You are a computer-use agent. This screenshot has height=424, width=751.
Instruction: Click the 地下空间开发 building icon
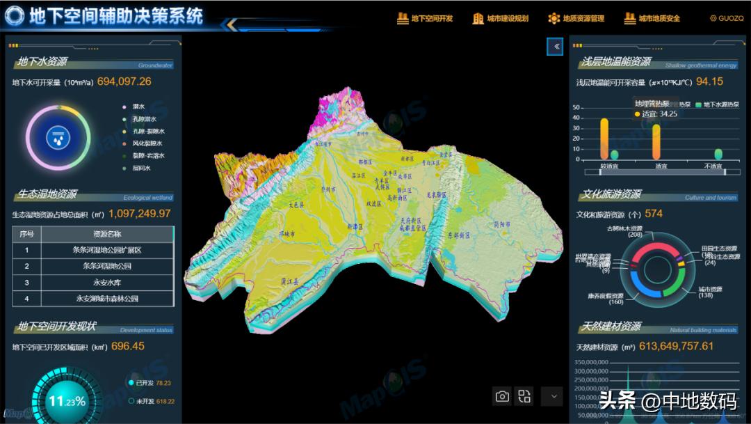(x=403, y=19)
